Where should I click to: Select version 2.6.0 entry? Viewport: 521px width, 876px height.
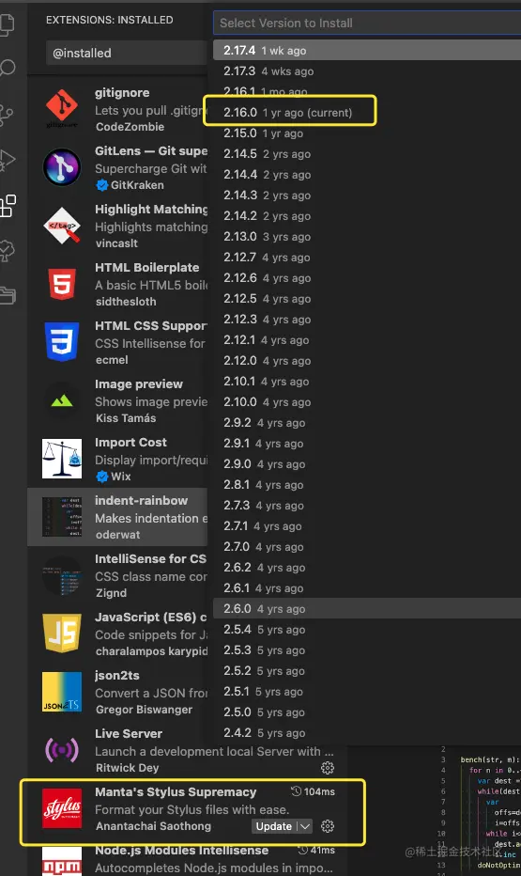[367, 608]
